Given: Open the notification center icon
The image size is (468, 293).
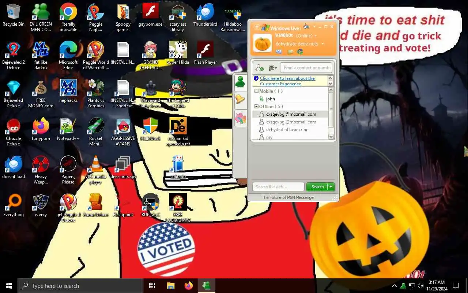Looking at the screenshot, I should [x=456, y=286].
